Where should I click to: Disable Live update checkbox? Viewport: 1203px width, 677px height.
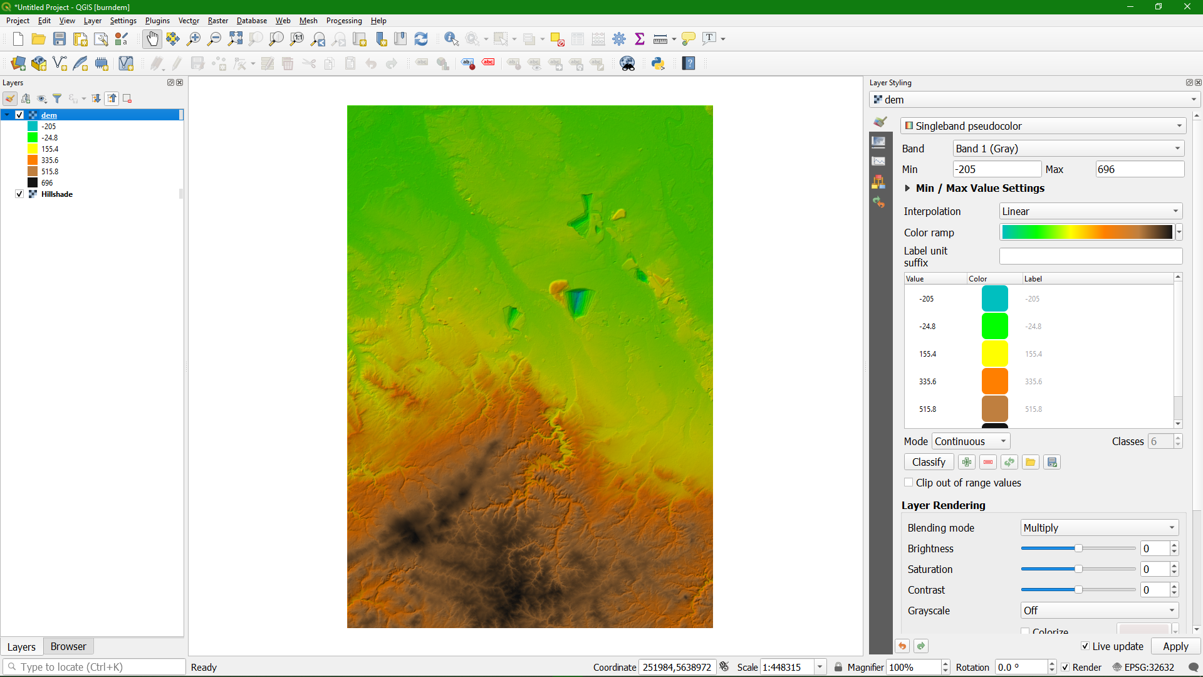[x=1085, y=646]
